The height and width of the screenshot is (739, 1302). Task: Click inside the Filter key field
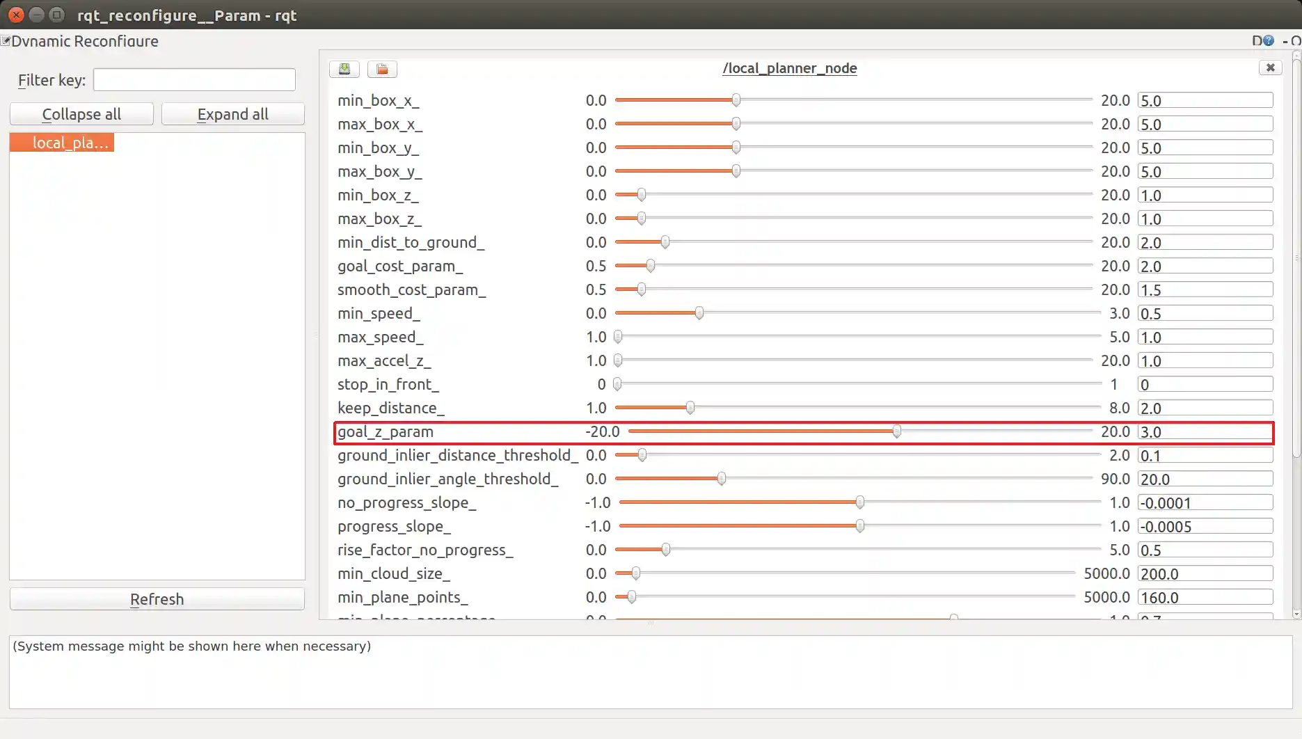click(x=194, y=79)
